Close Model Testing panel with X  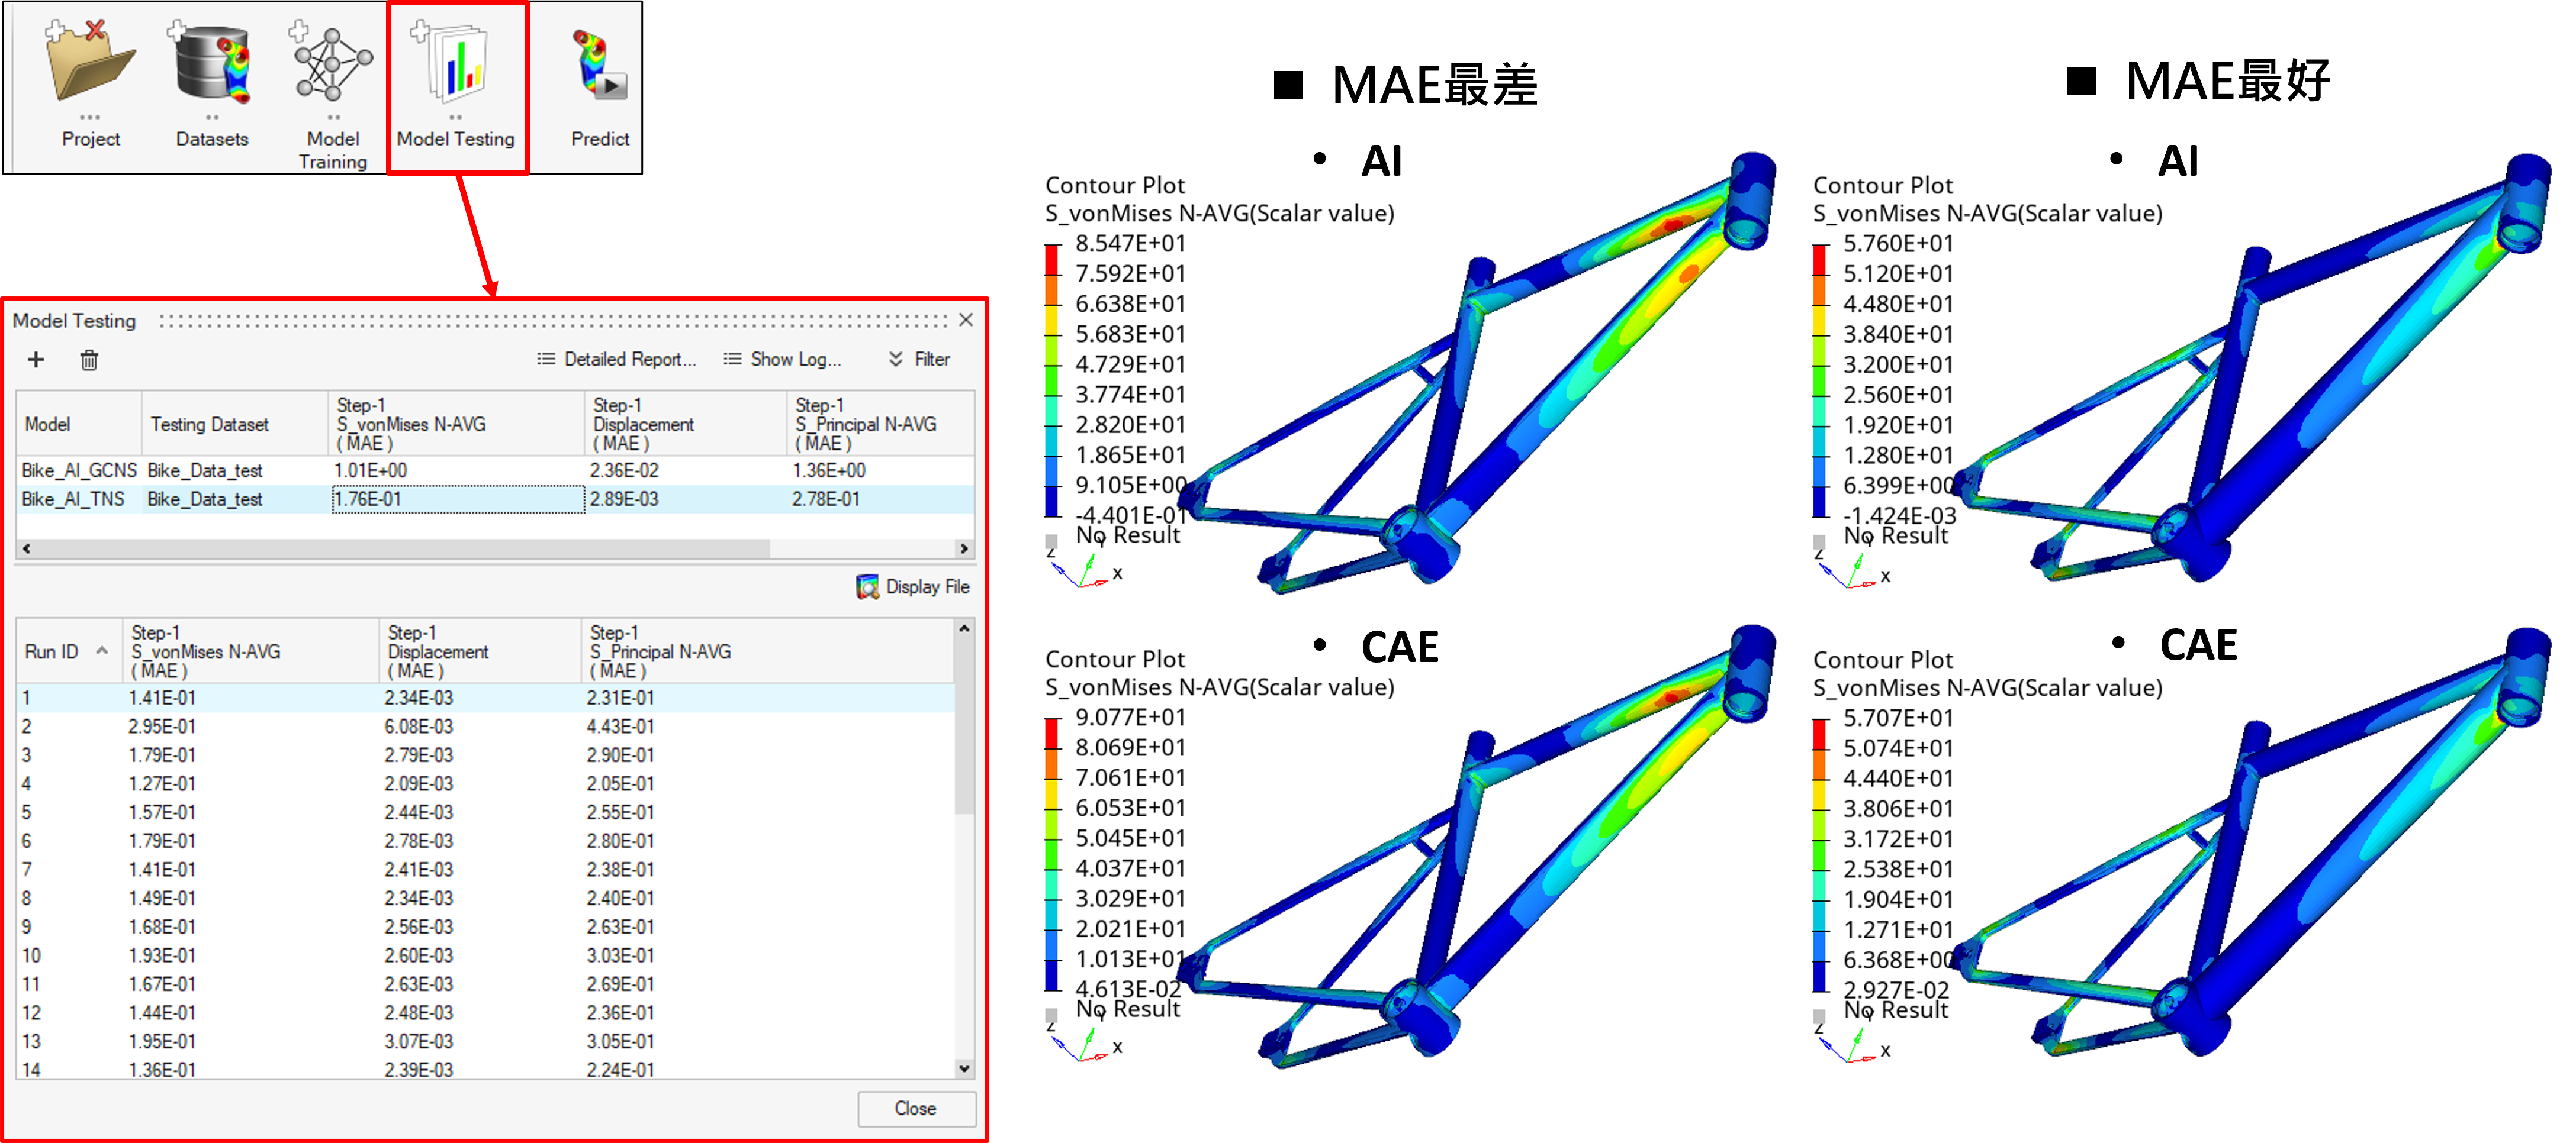tap(965, 319)
